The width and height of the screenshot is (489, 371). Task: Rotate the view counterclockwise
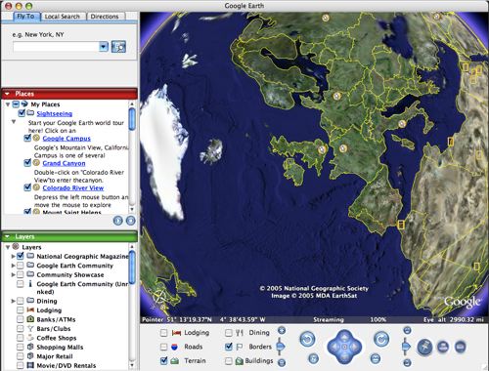tap(307, 339)
